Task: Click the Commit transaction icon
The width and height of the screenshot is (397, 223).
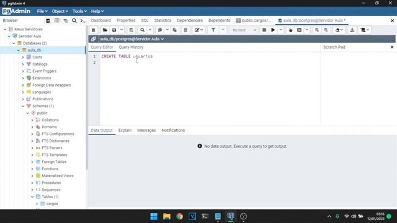Action: click(317, 30)
